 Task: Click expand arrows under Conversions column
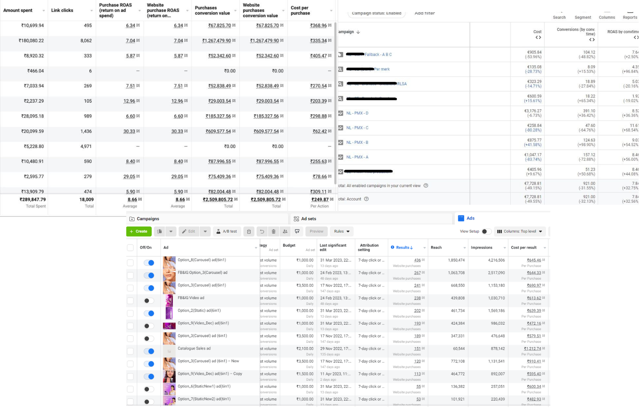pyautogui.click(x=592, y=40)
